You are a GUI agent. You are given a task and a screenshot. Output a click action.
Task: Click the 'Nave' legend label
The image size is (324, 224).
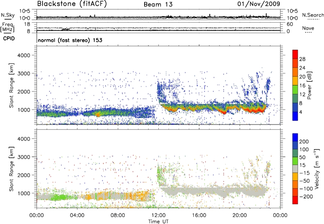(x=308, y=28)
